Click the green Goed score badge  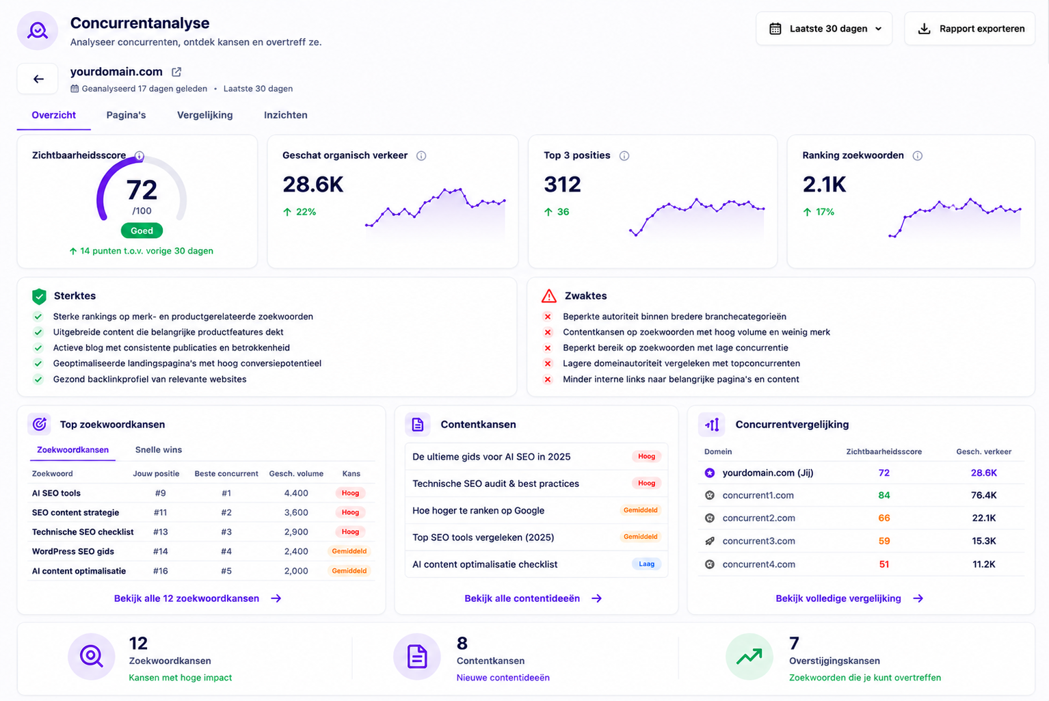142,231
